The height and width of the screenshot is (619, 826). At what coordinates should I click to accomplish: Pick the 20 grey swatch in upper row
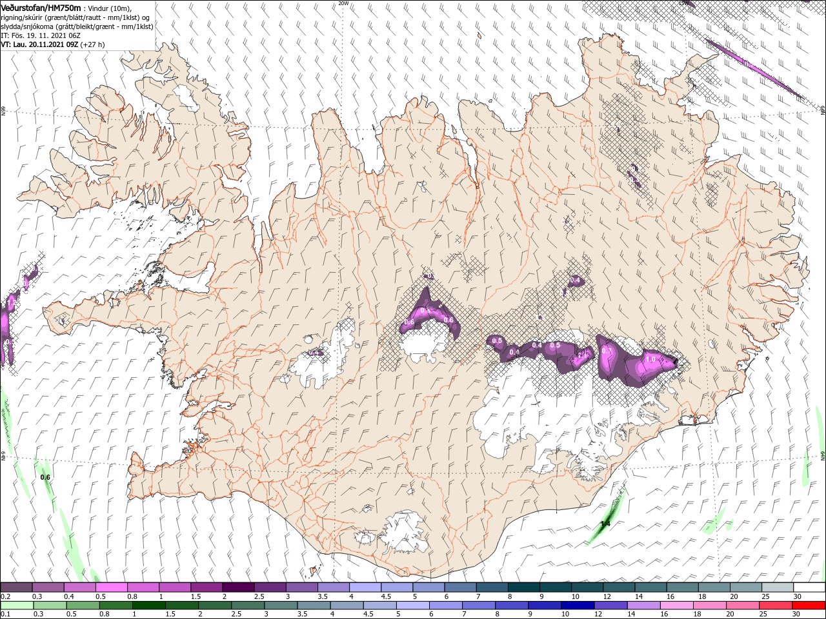pos(746,587)
